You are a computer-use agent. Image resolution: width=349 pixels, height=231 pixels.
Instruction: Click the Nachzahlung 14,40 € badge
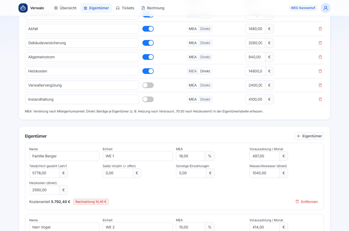91,202
